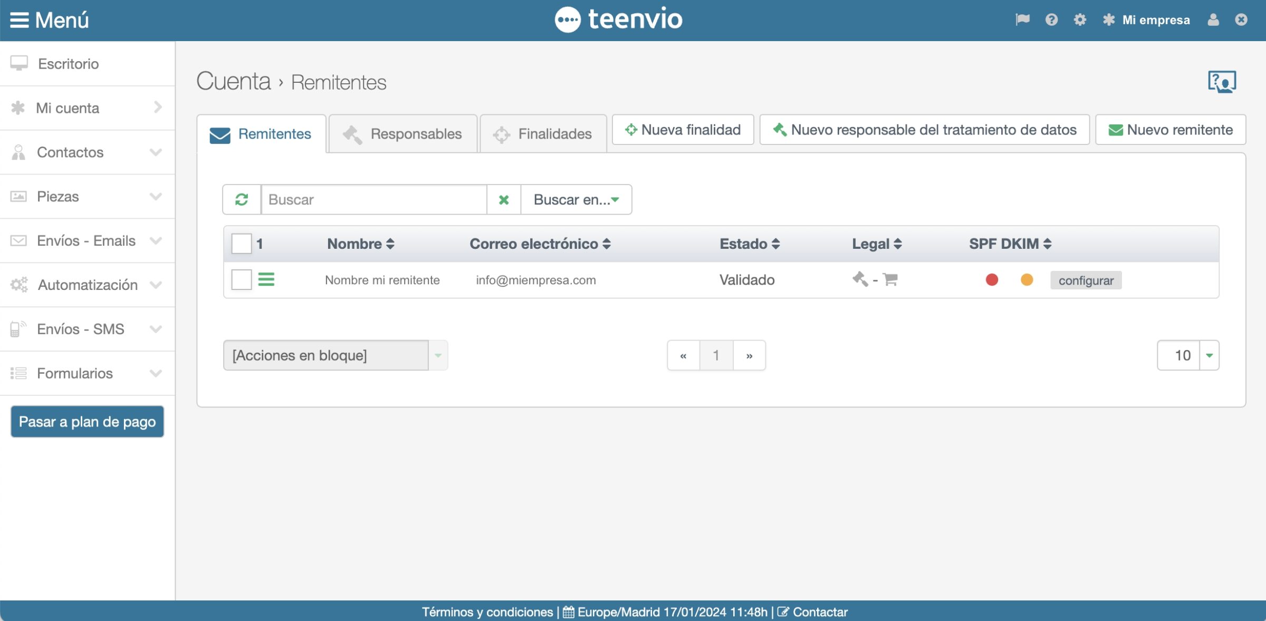Go to Escritorio in sidebar
This screenshot has height=621, width=1266.
click(x=87, y=64)
